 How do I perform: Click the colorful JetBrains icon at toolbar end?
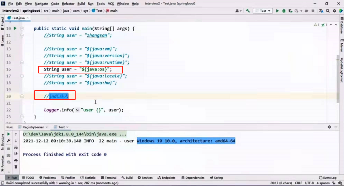point(340,11)
